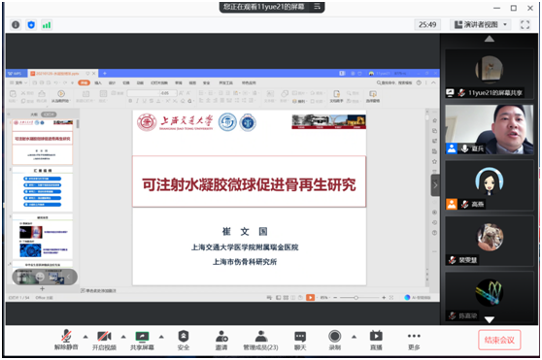Toggle fullscreen mode icon at top right
This screenshot has height=360, width=542.
(525, 24)
